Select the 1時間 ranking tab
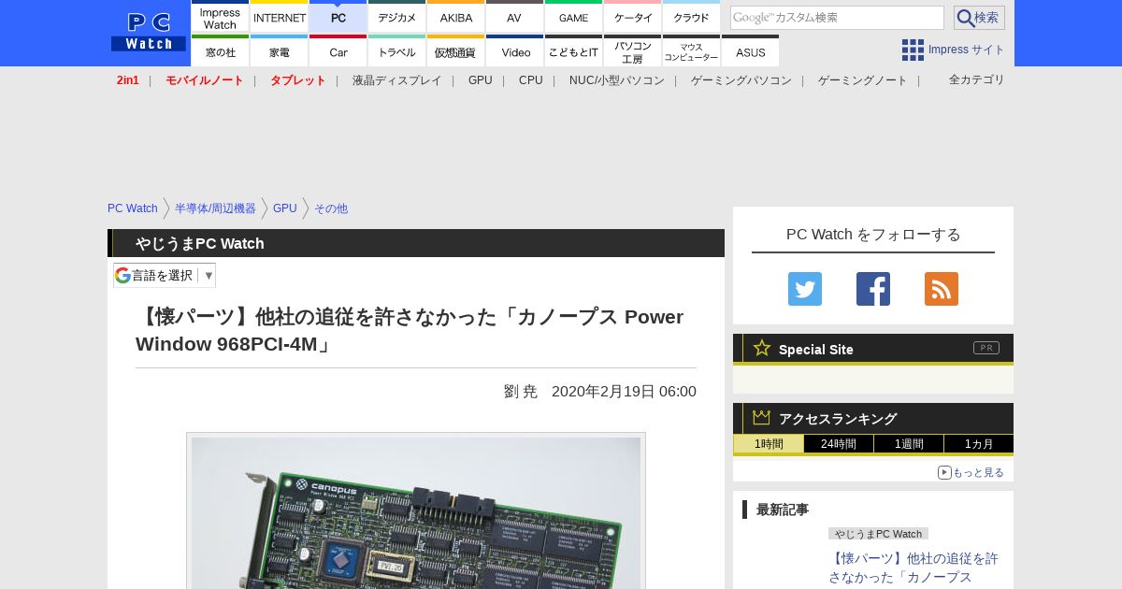This screenshot has width=1122, height=589. point(769,444)
